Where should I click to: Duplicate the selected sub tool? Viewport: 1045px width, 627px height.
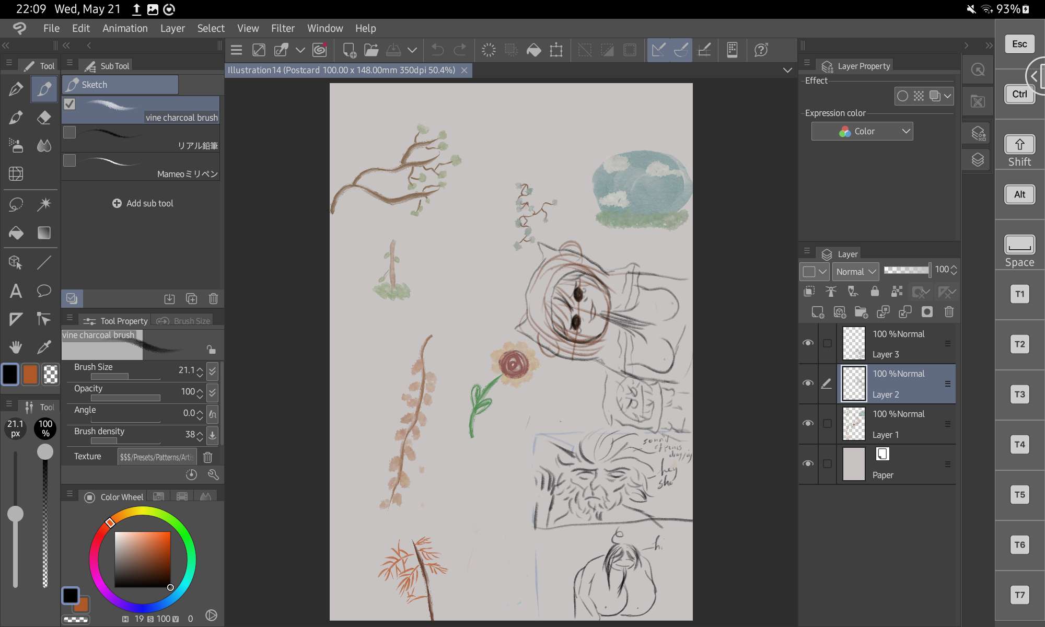tap(191, 298)
